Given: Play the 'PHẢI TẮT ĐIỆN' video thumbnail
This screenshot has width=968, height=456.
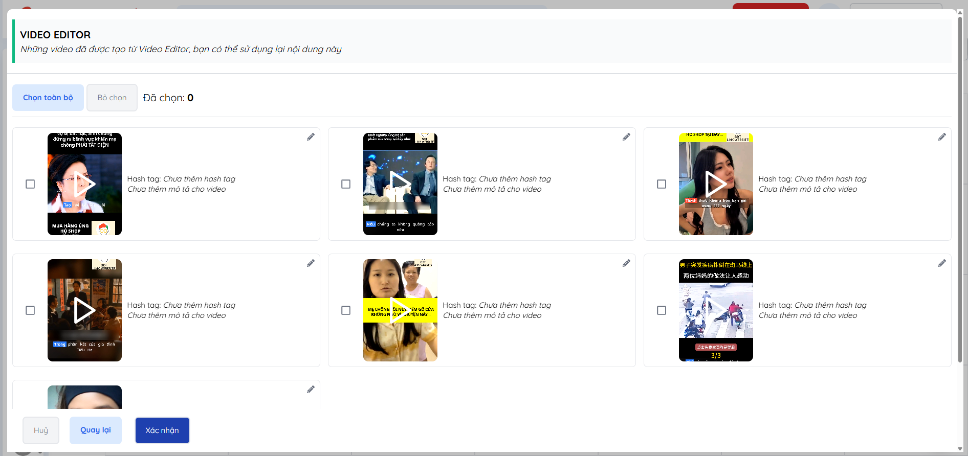Looking at the screenshot, I should point(84,184).
